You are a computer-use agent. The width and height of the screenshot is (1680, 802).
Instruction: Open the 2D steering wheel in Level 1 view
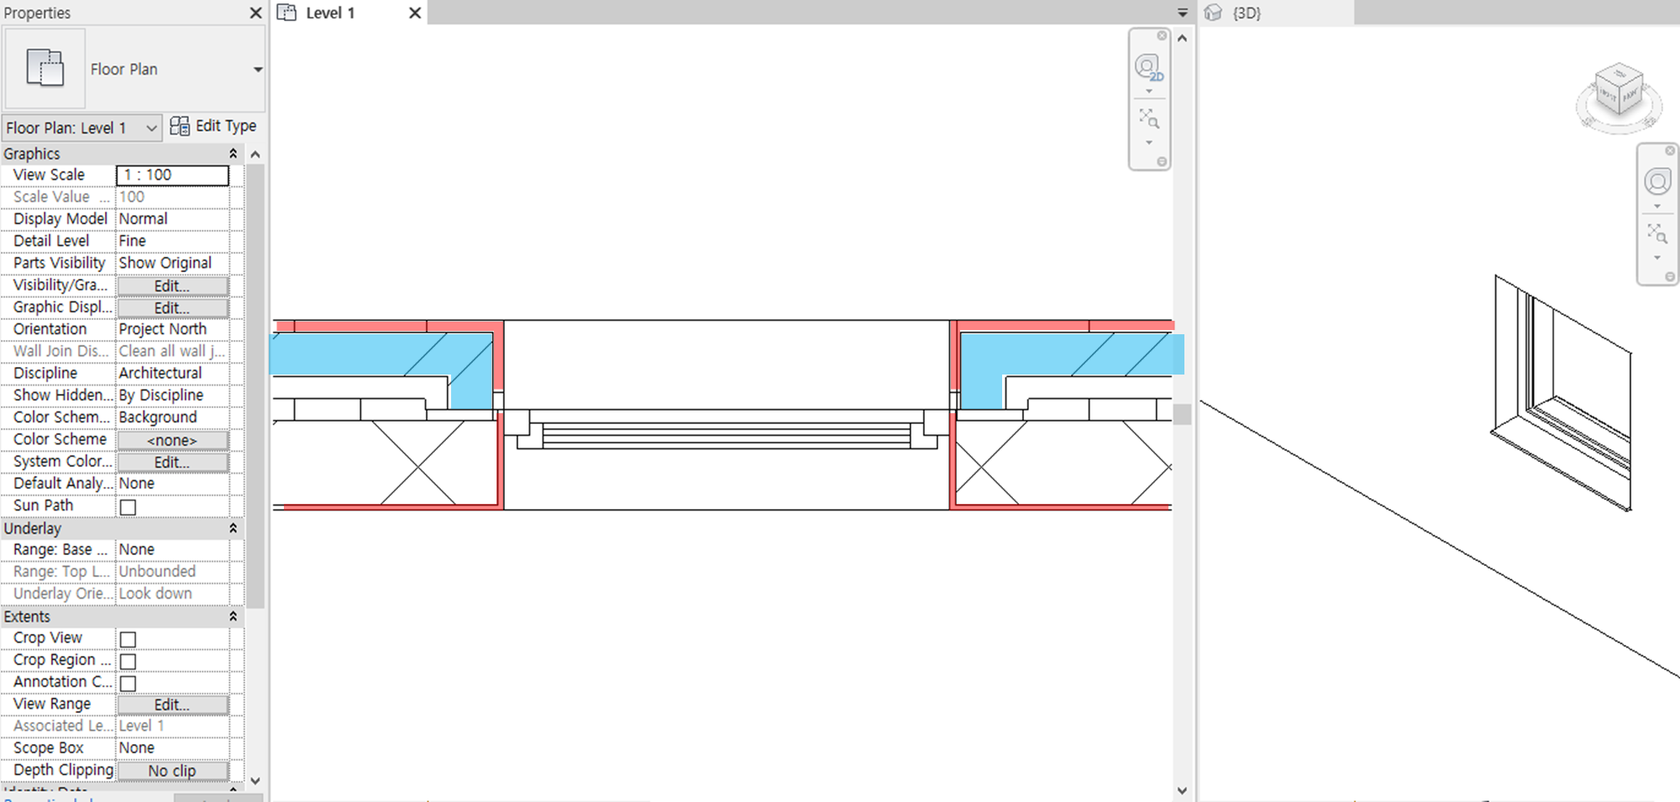[1147, 66]
